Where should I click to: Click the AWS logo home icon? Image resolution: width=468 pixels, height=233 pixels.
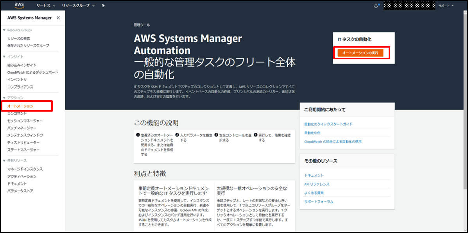19,5
